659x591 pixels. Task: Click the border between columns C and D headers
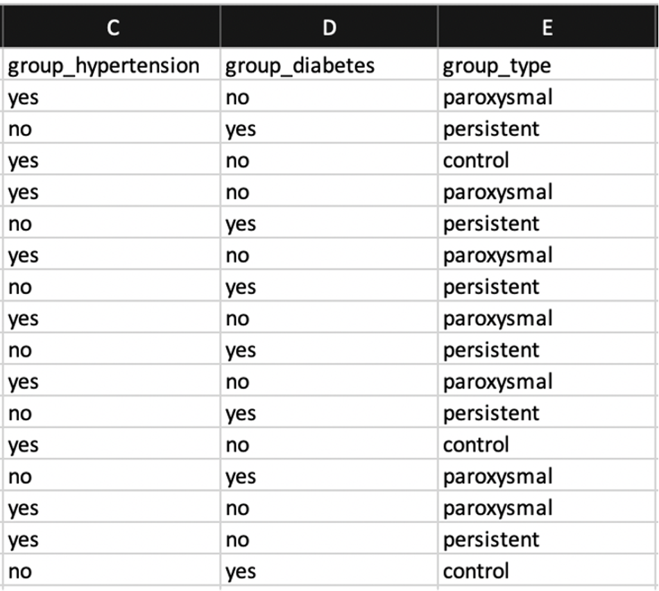tap(220, 28)
